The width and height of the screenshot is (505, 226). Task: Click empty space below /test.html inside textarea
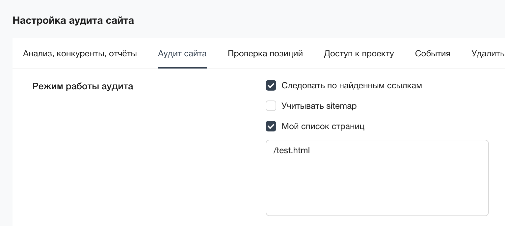tap(377, 188)
